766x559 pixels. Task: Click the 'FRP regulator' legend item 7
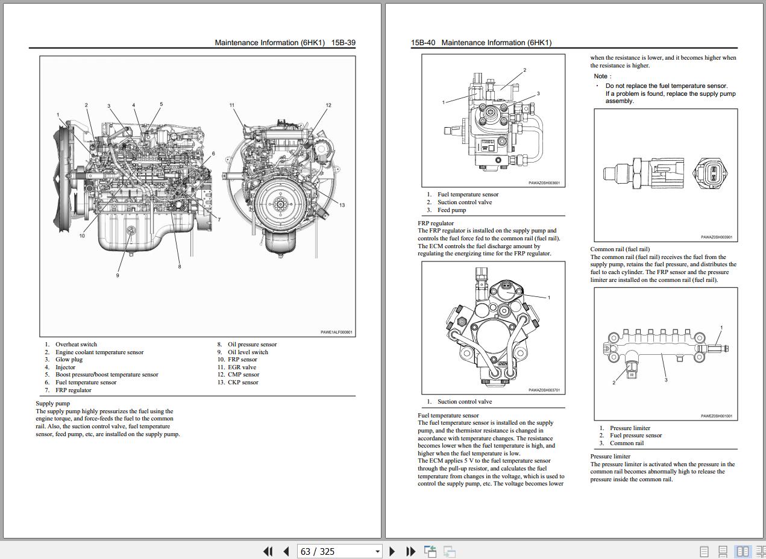[74, 390]
